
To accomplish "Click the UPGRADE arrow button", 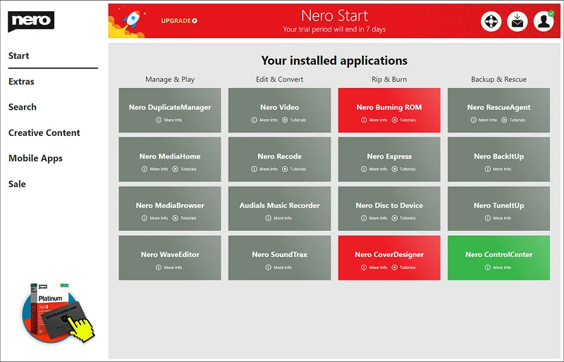I will click(x=179, y=21).
